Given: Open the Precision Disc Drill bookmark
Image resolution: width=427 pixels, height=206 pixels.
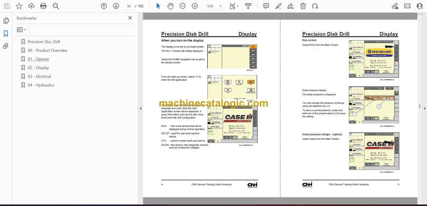Looking at the screenshot, I should [x=44, y=42].
